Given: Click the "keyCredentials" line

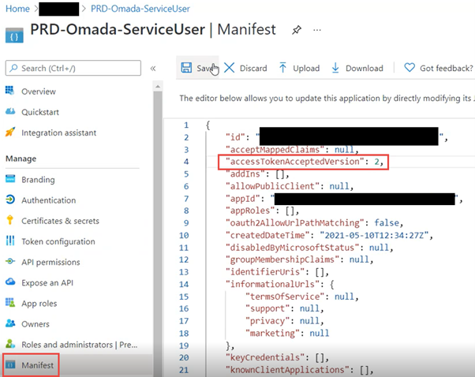Looking at the screenshot, I should 277,357.
